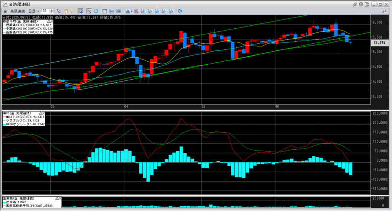This screenshot has height=211, width=392.
Task: Click the first numbered chart preset icon
Action: coord(144,11)
